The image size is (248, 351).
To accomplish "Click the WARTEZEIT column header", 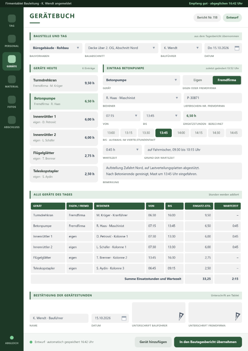I will point(227,206).
